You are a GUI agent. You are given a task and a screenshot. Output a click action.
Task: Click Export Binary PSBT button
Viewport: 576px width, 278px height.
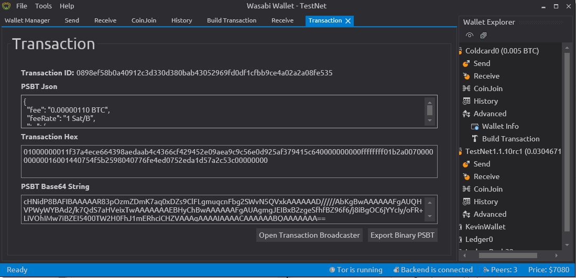point(403,235)
